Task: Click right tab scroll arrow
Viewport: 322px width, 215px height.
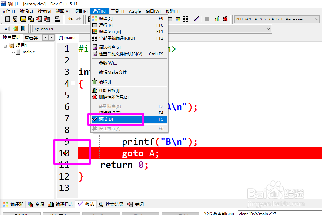Action: (x=51, y=38)
